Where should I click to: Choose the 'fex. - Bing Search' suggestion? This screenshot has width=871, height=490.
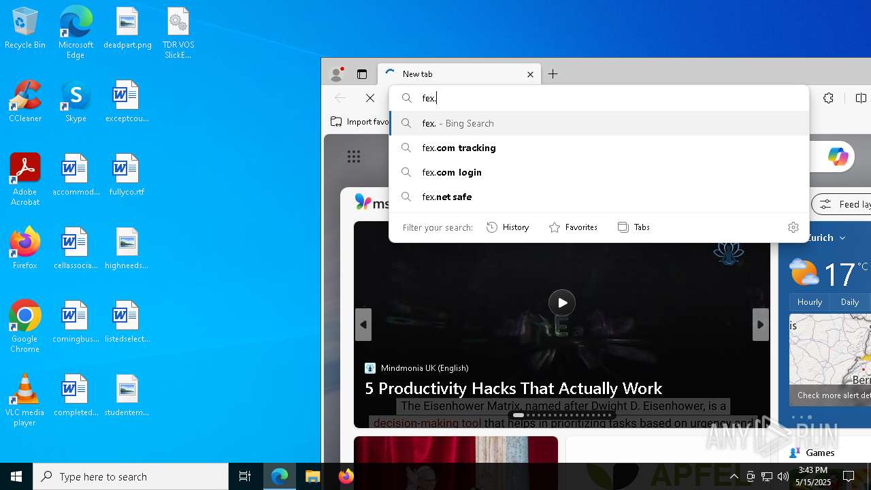pos(599,123)
